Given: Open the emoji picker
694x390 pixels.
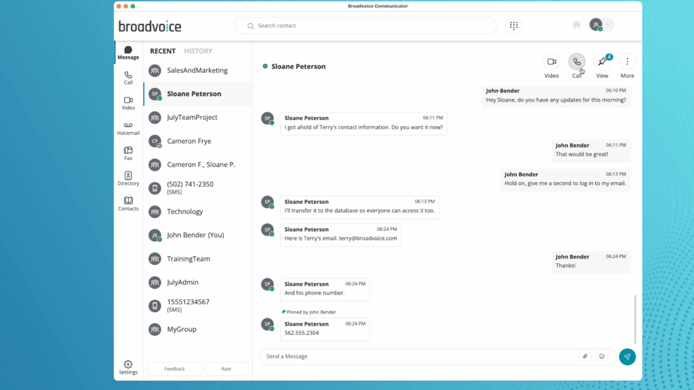Looking at the screenshot, I should [601, 356].
